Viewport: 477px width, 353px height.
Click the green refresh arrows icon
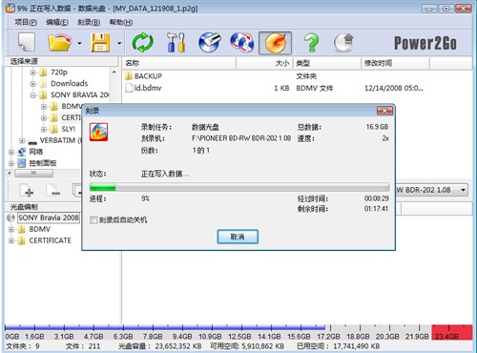tap(142, 42)
